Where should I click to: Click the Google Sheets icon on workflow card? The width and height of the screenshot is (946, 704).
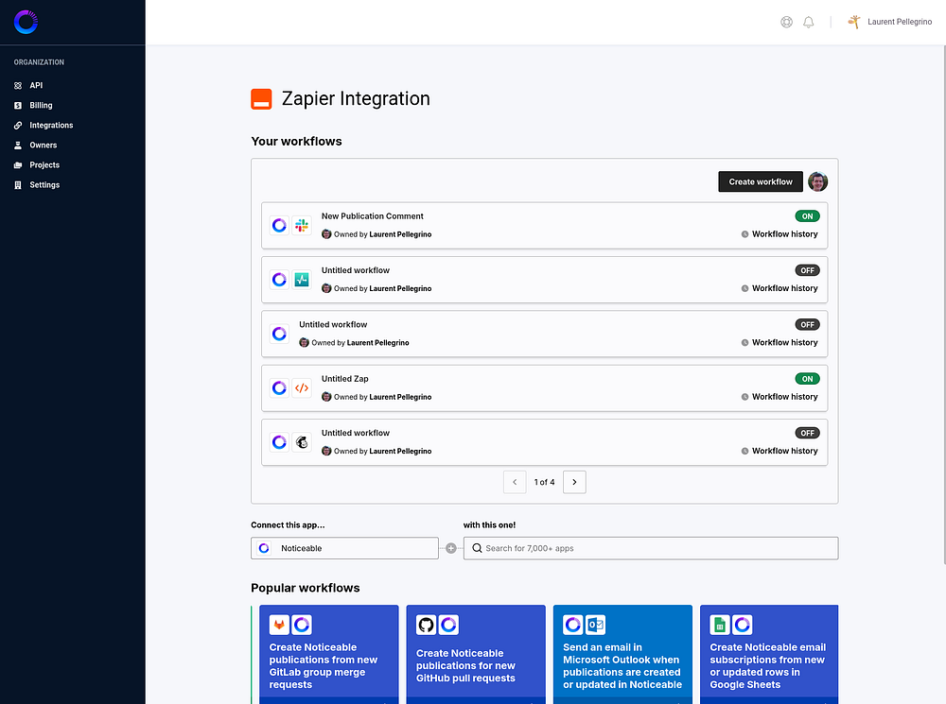click(x=720, y=625)
